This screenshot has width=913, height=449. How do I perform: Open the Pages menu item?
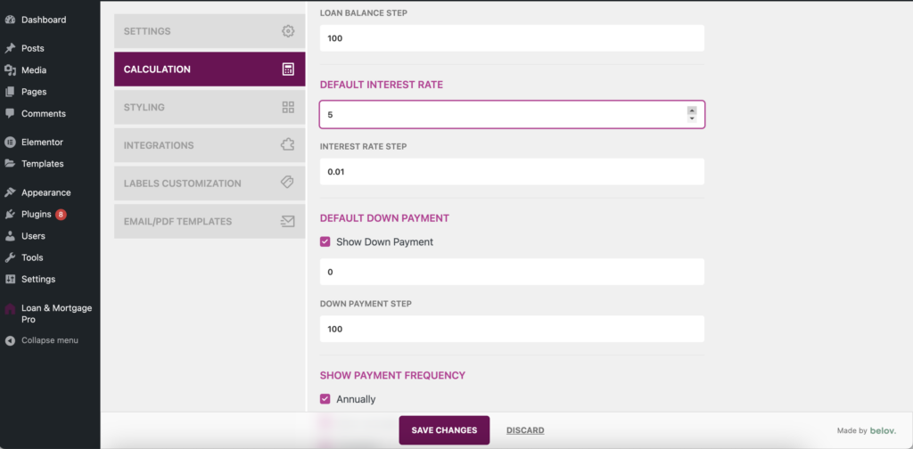click(34, 92)
